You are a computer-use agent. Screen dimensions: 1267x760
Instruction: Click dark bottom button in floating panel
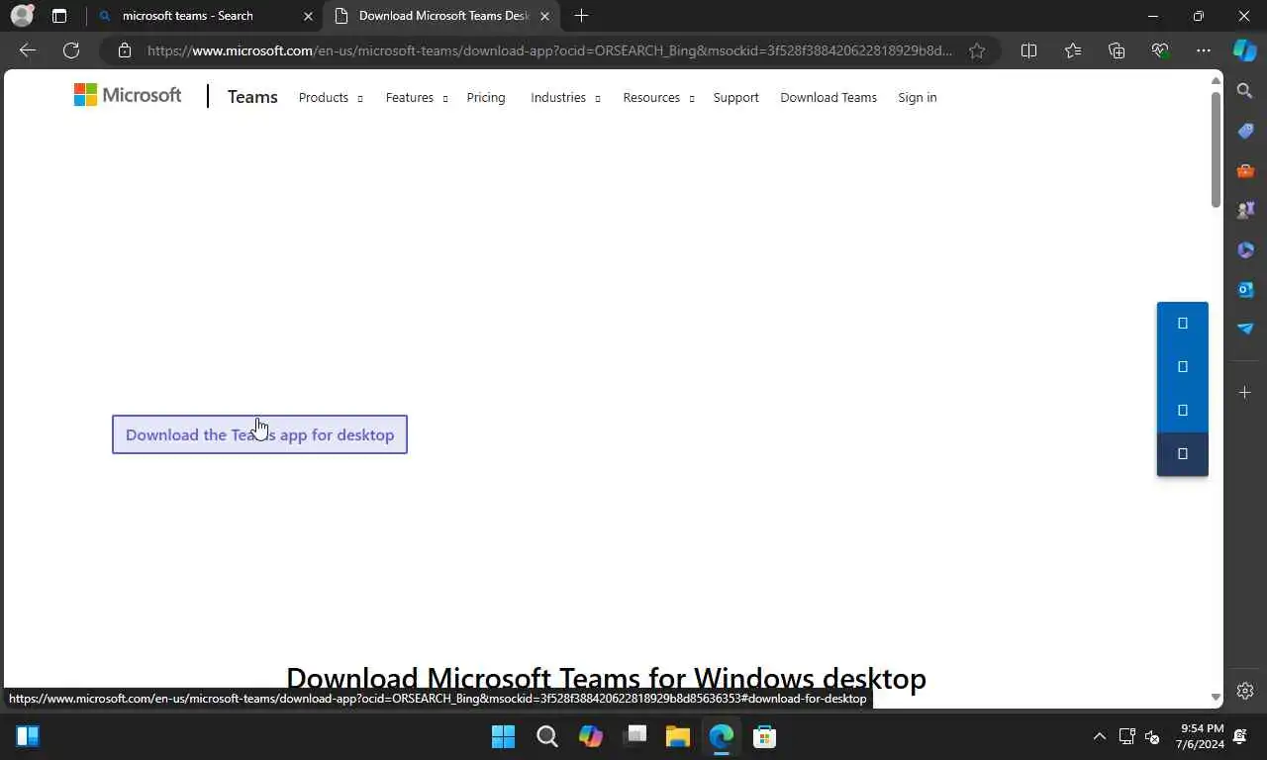[1182, 454]
